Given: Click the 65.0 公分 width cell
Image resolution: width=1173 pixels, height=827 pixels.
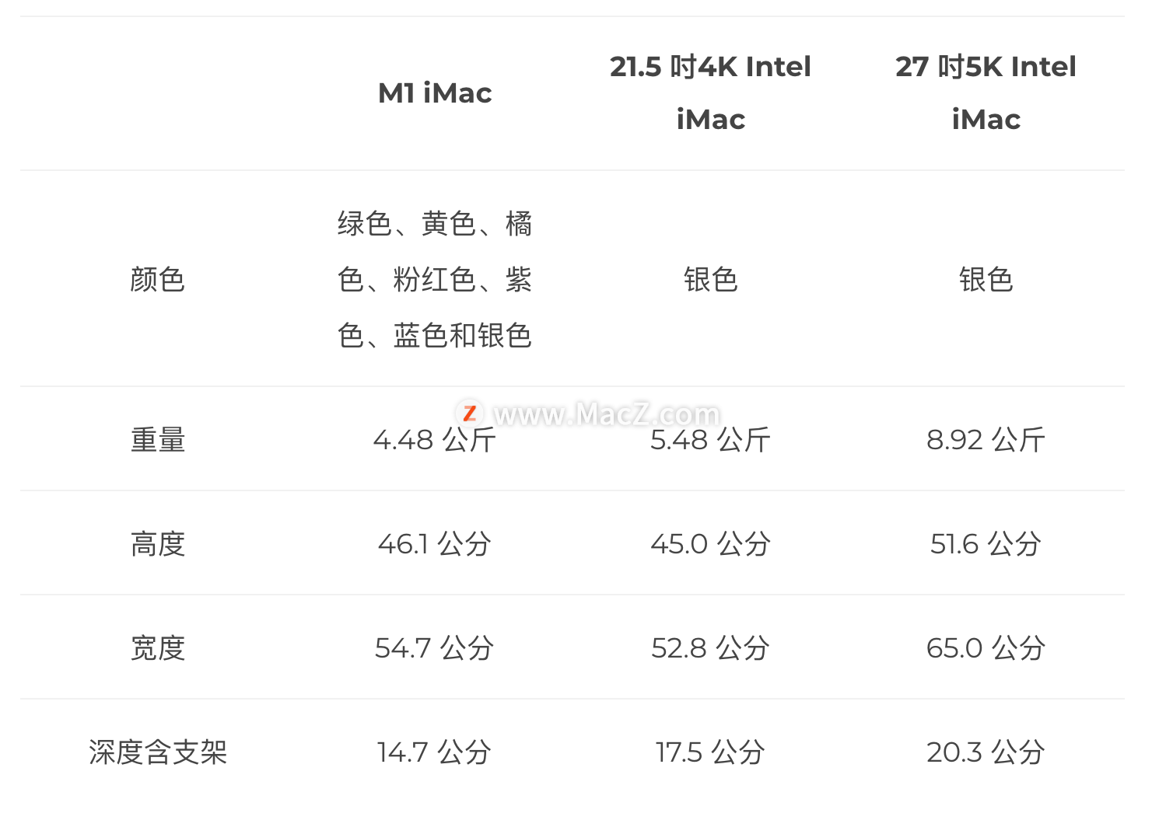Looking at the screenshot, I should 986,648.
